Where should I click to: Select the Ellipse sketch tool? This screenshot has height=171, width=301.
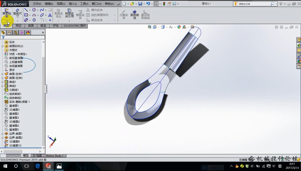click(x=42, y=15)
